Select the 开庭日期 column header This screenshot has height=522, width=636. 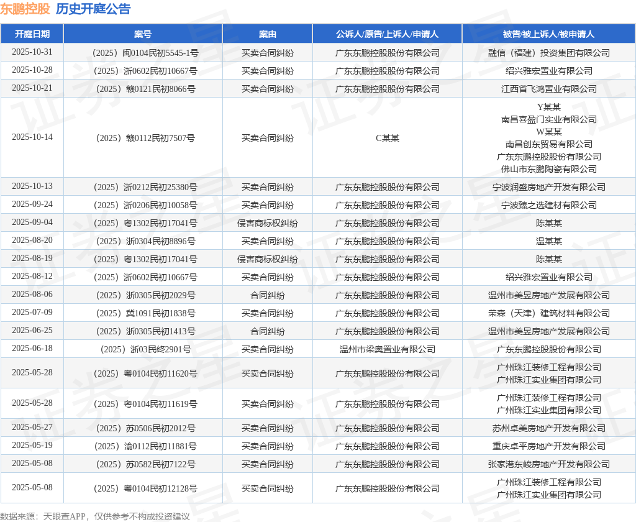click(x=32, y=34)
